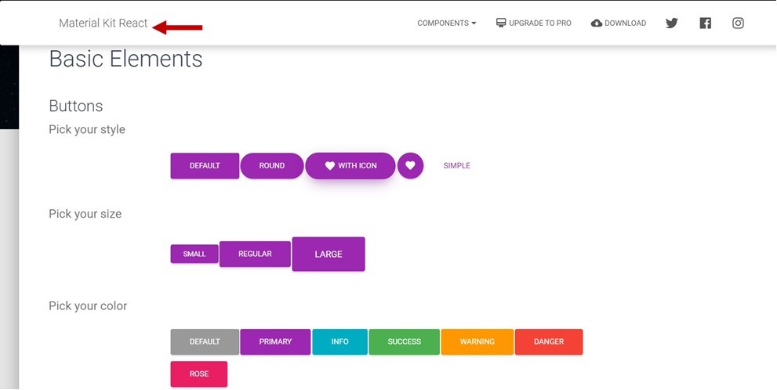Click the Pick your size label
Viewport: 777px width, 390px height.
(x=85, y=214)
